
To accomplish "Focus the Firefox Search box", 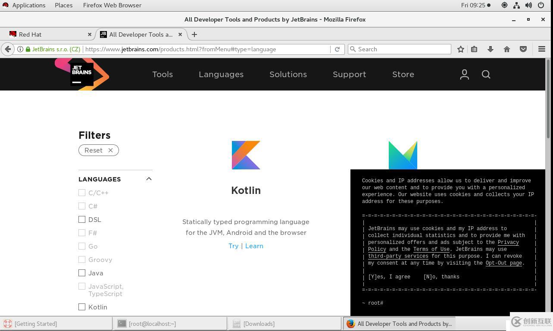I will tap(399, 49).
